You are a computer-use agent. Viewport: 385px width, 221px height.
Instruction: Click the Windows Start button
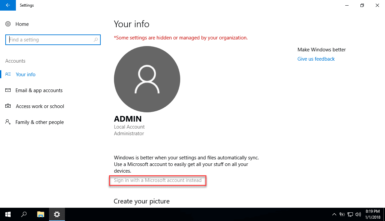(8, 214)
